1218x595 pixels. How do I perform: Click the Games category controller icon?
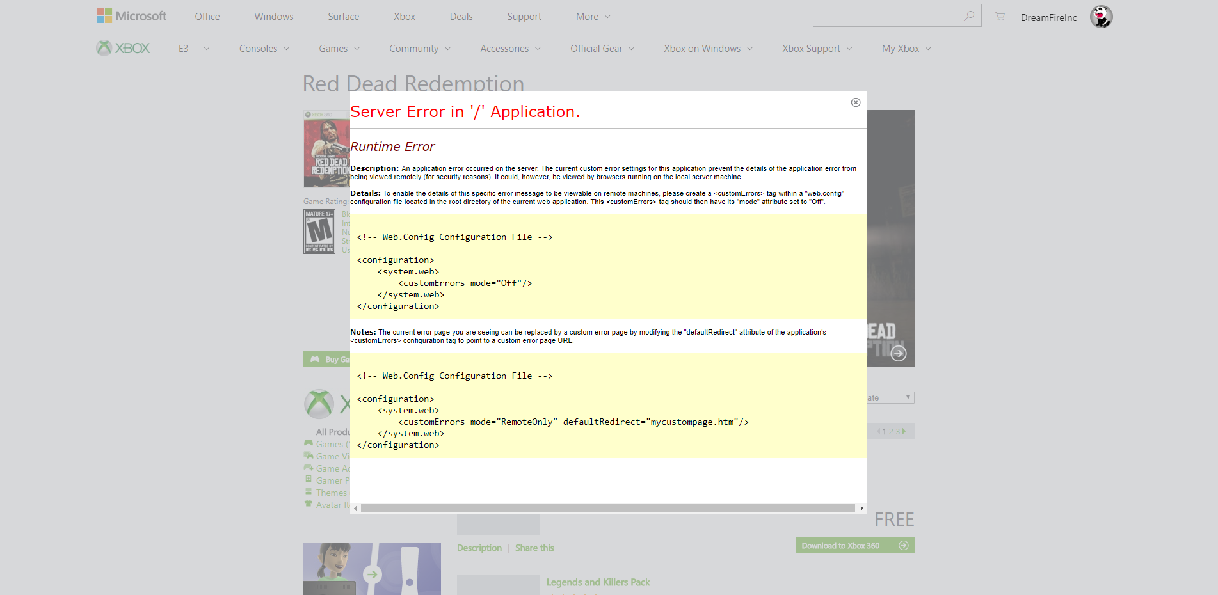click(309, 443)
